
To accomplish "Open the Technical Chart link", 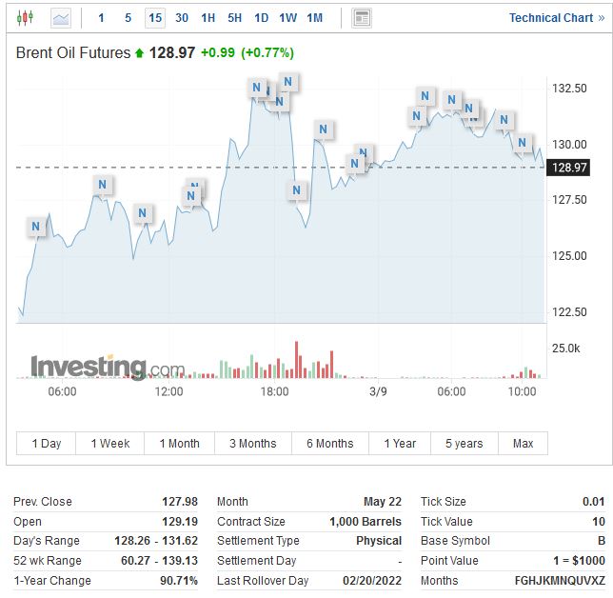I will click(x=550, y=17).
